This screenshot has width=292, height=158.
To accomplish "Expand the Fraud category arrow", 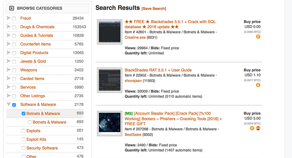I will pos(8,18).
